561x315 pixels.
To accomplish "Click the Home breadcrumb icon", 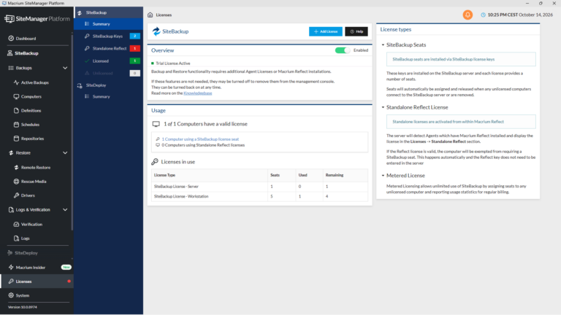I will (x=150, y=15).
